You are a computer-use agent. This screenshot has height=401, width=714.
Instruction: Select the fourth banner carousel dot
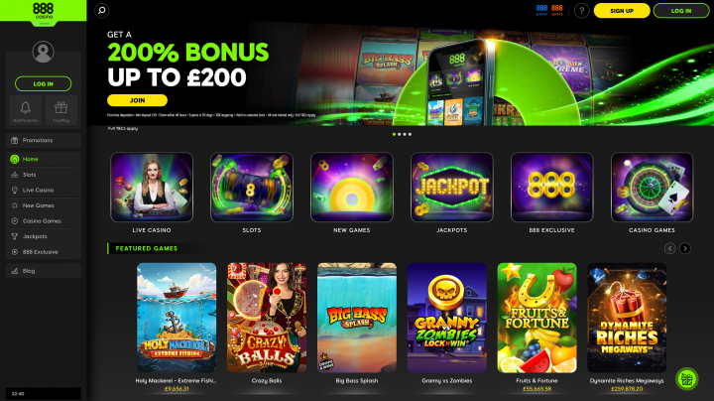pos(410,134)
